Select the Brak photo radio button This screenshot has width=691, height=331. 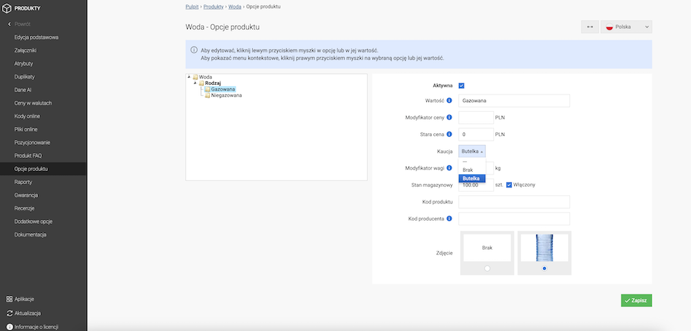click(x=488, y=268)
